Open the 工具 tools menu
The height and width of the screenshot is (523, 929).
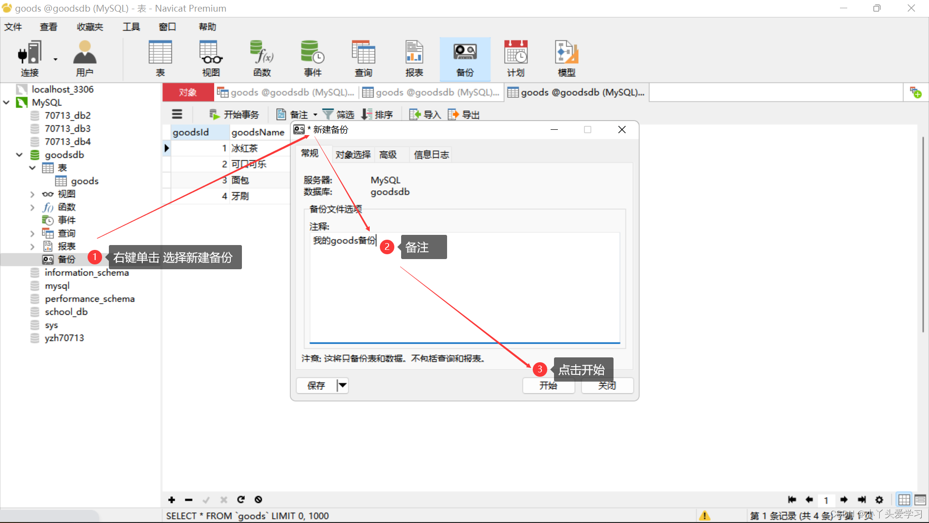131,27
